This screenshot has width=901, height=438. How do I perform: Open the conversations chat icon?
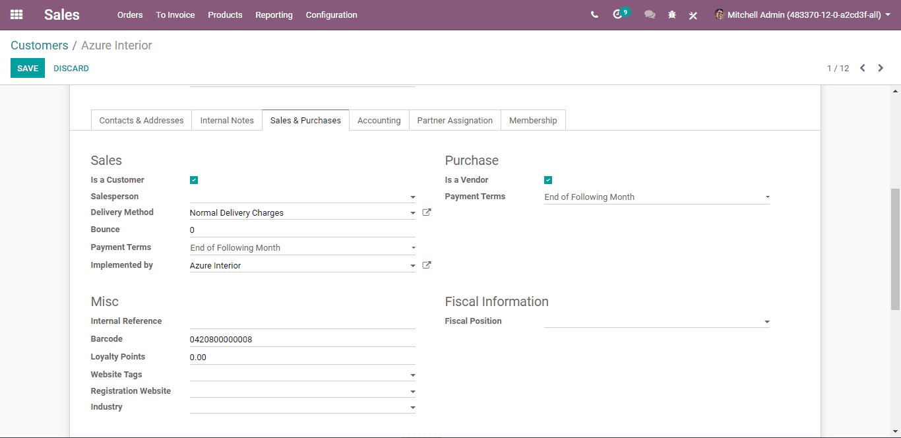(650, 15)
